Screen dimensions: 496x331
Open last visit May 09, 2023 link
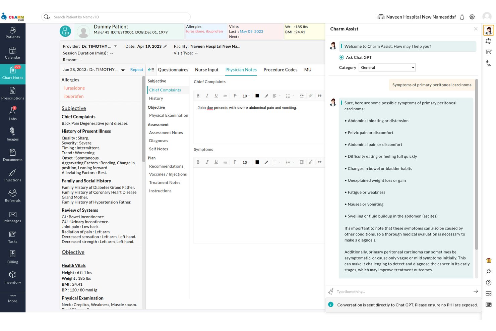[251, 32]
